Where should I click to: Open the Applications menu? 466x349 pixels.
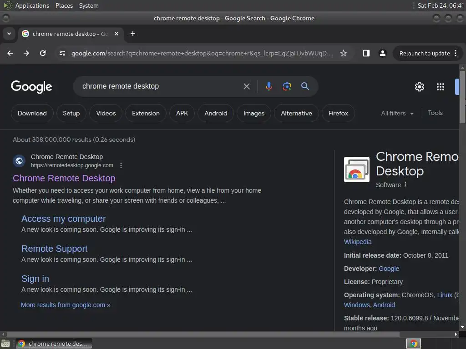[x=32, y=5]
